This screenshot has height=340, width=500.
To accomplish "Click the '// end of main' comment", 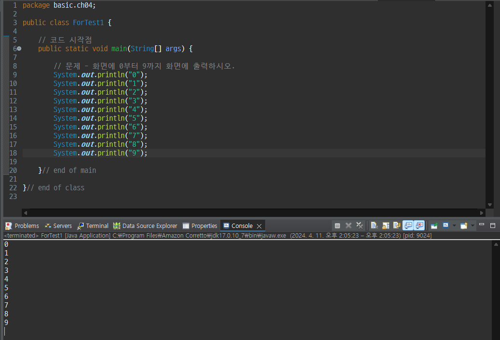I will tap(69, 170).
